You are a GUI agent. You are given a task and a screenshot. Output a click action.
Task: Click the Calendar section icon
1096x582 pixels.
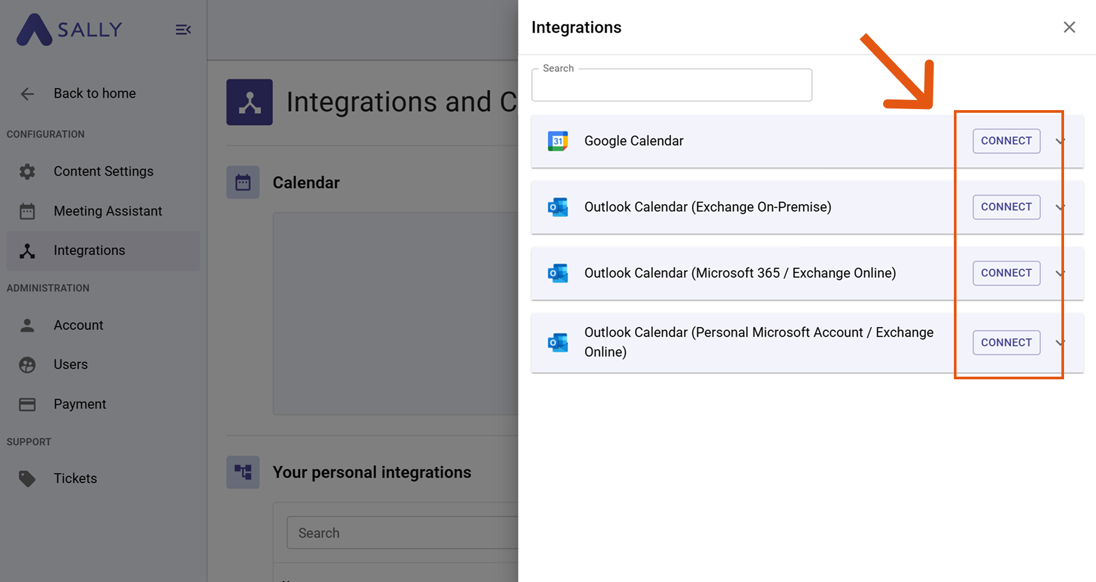243,182
